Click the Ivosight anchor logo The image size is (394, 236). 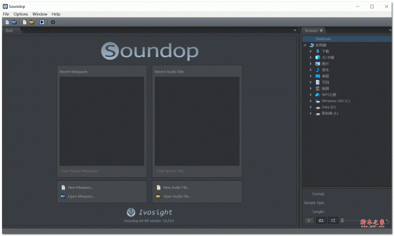point(131,212)
